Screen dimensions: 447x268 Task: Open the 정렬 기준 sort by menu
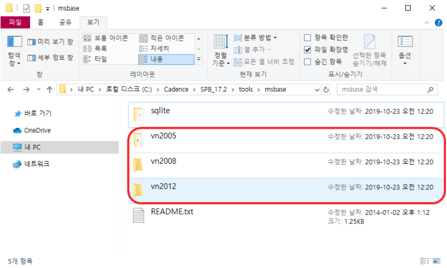[x=221, y=51]
